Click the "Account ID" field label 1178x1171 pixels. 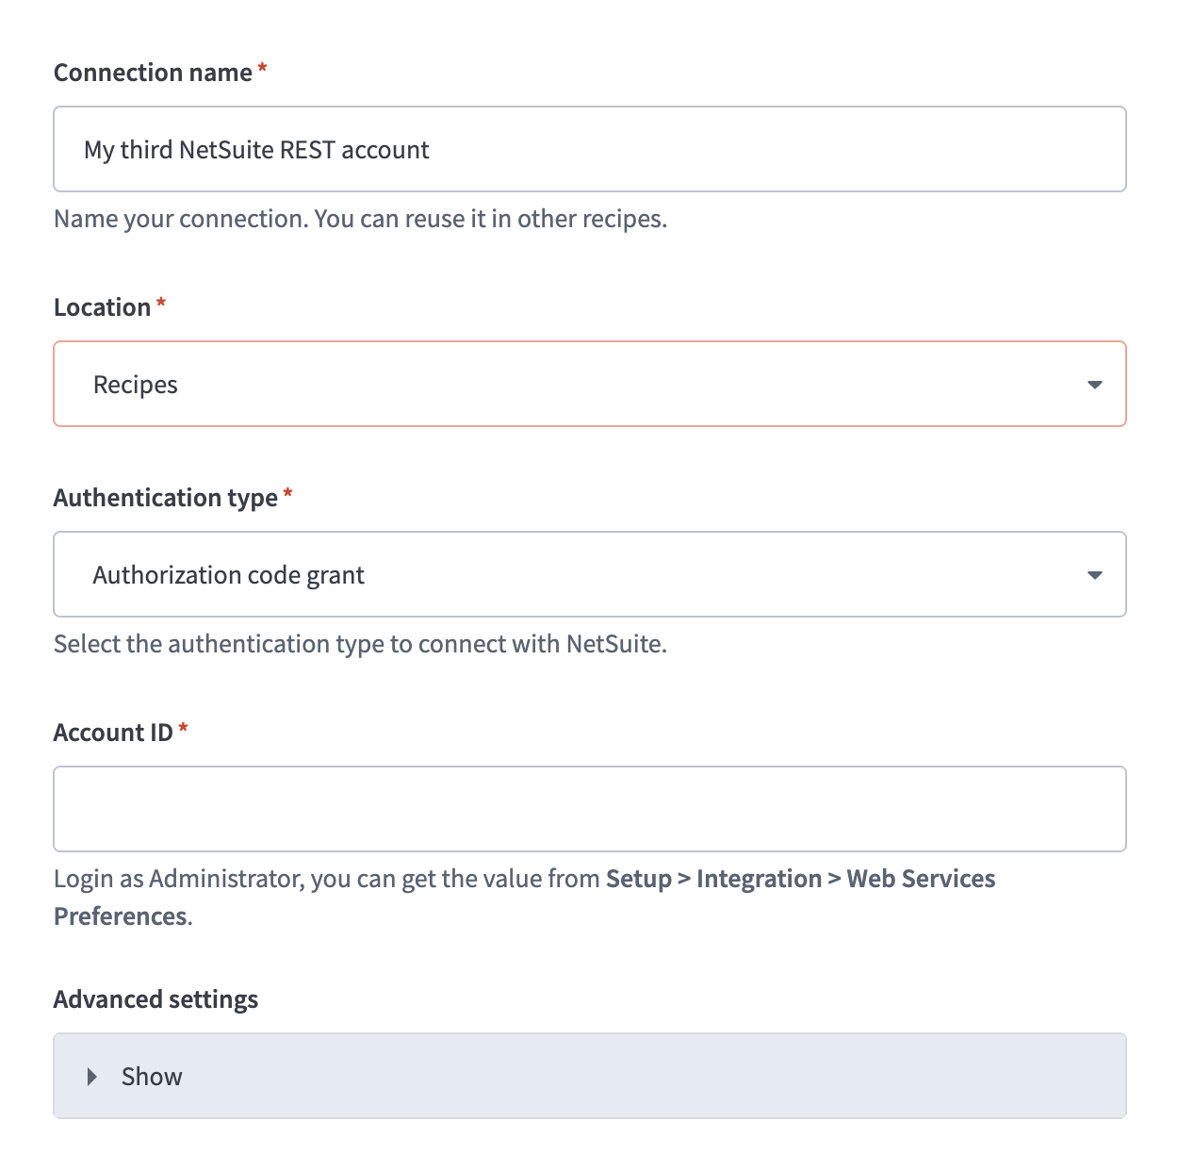coord(113,733)
